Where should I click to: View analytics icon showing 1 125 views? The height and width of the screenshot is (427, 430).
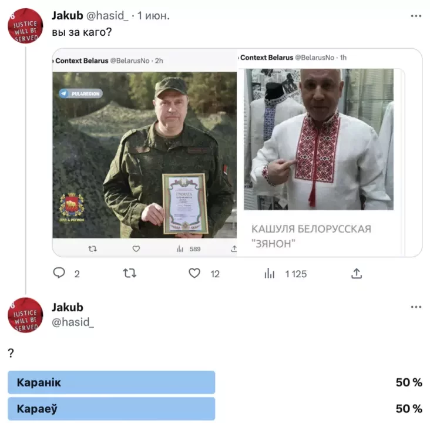pyautogui.click(x=269, y=274)
